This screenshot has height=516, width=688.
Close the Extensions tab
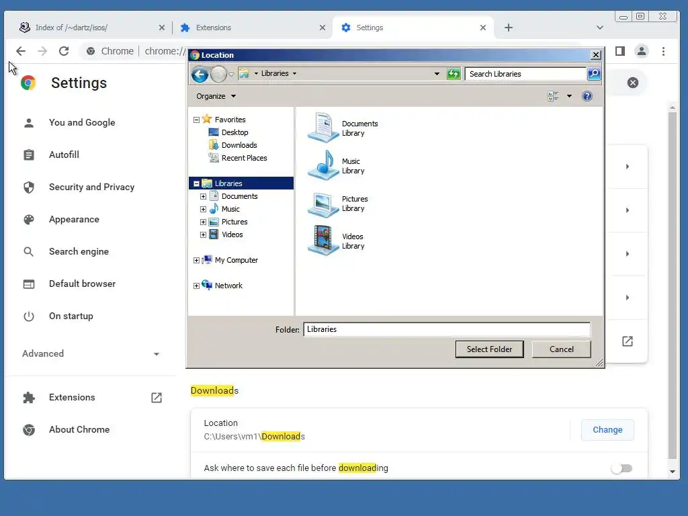322,28
